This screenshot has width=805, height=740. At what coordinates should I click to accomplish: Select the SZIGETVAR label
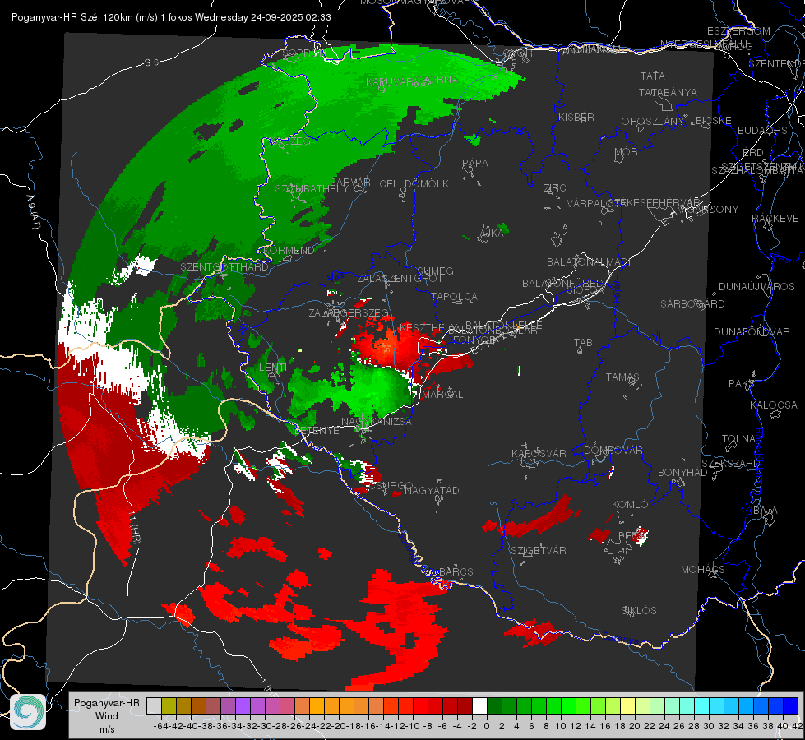[538, 550]
